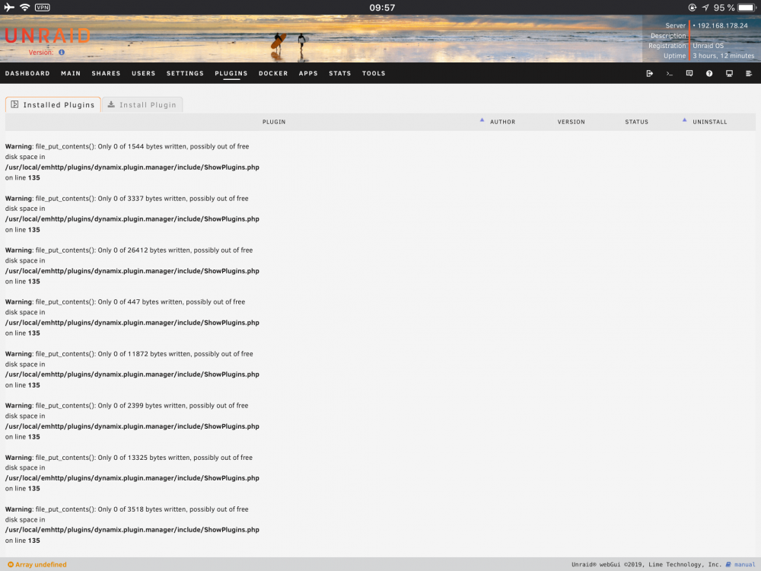This screenshot has width=761, height=571.
Task: Click the info monitor icon
Action: coord(729,73)
